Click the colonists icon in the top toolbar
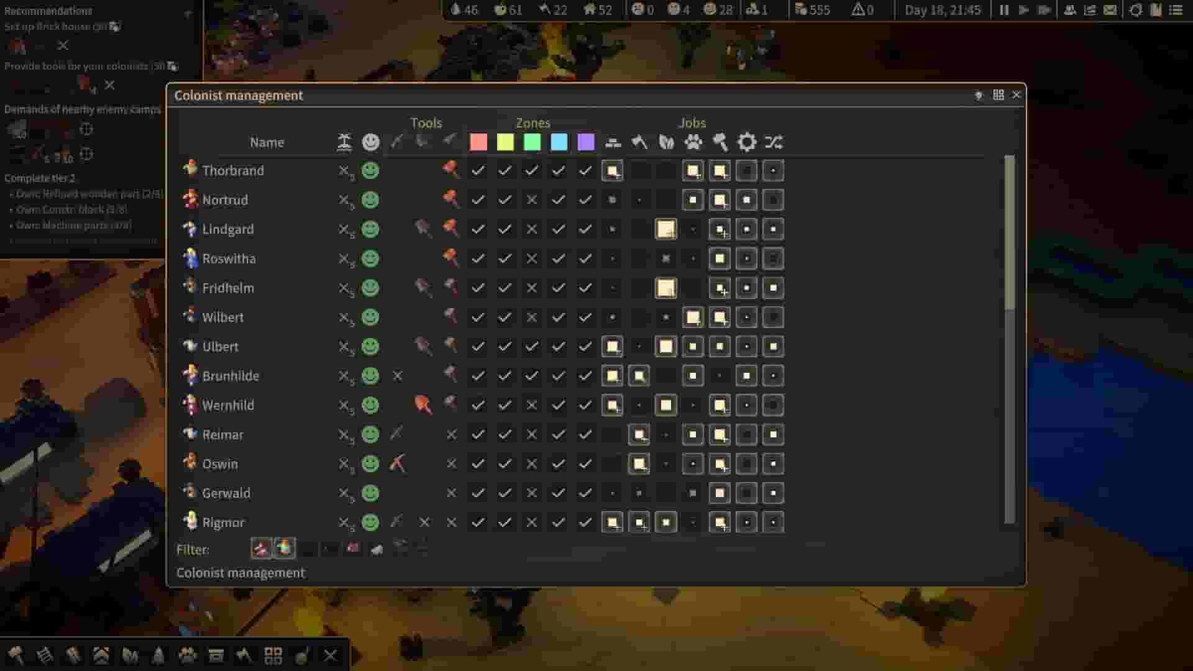Viewport: 1193px width, 671px height. click(1071, 10)
